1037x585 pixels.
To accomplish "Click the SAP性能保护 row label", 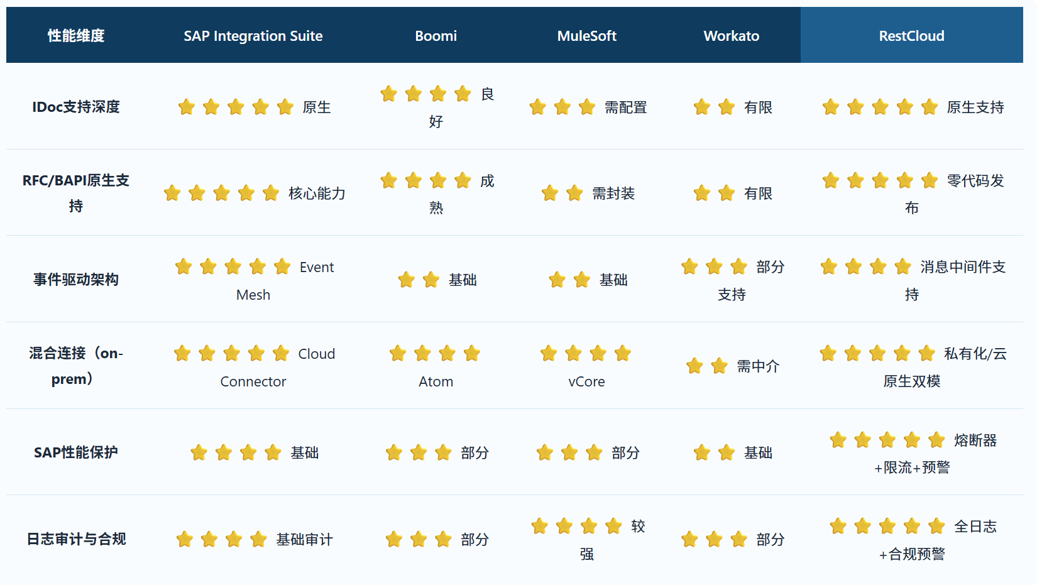I will [76, 452].
